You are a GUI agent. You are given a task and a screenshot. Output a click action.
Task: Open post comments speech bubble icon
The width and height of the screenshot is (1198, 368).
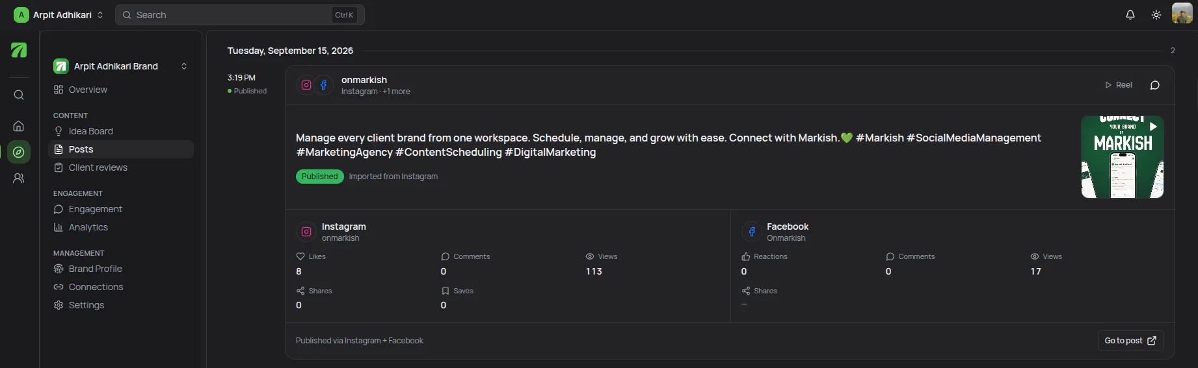pyautogui.click(x=1154, y=85)
